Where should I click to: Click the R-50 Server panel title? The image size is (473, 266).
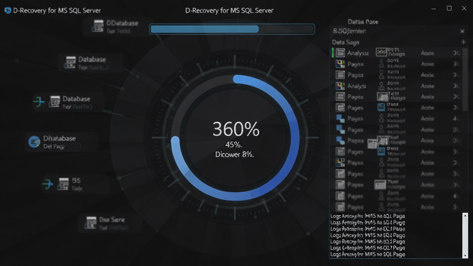point(349,31)
